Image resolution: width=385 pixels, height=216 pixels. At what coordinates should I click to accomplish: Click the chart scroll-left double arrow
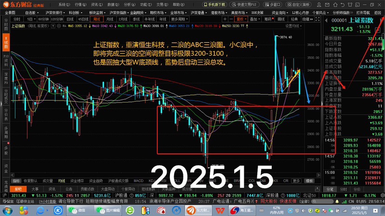click(x=12, y=175)
